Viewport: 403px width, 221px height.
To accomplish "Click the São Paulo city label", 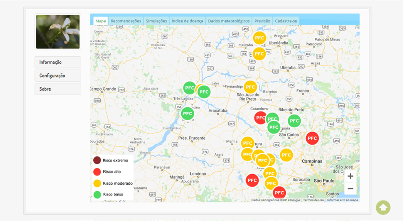I will (324, 181).
